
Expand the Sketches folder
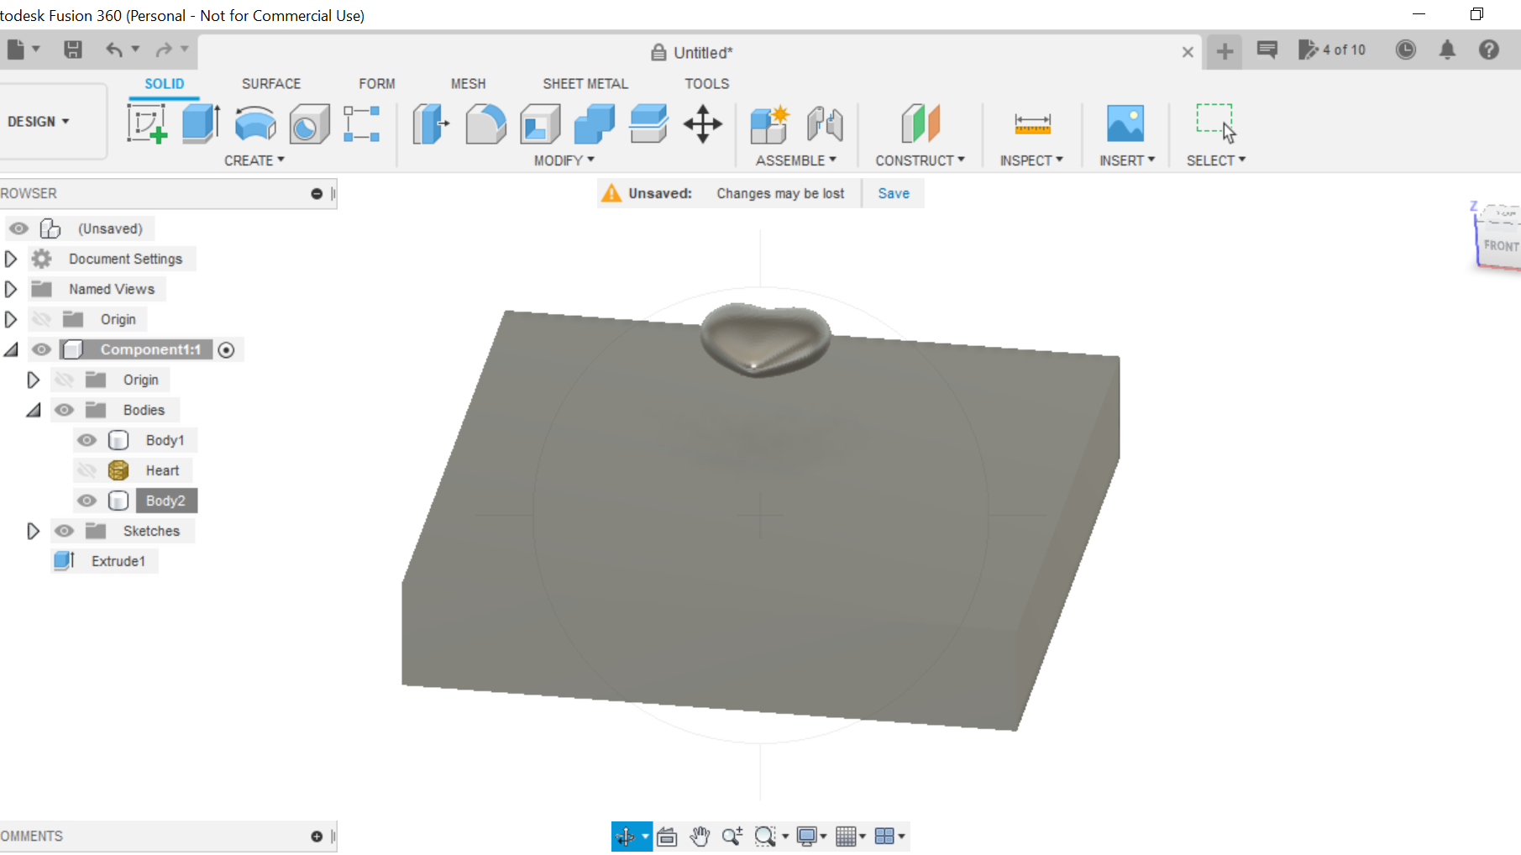pos(34,530)
